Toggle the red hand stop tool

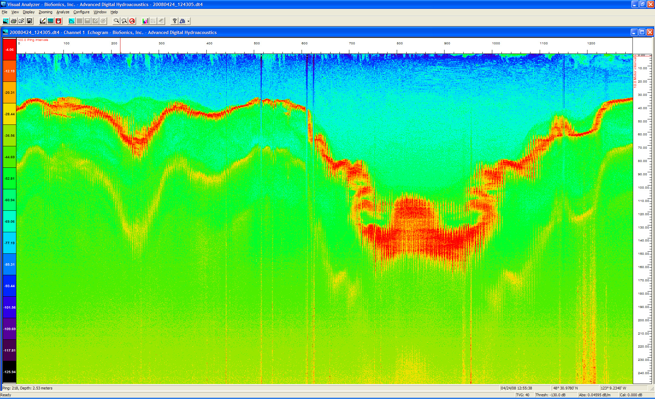(x=59, y=21)
